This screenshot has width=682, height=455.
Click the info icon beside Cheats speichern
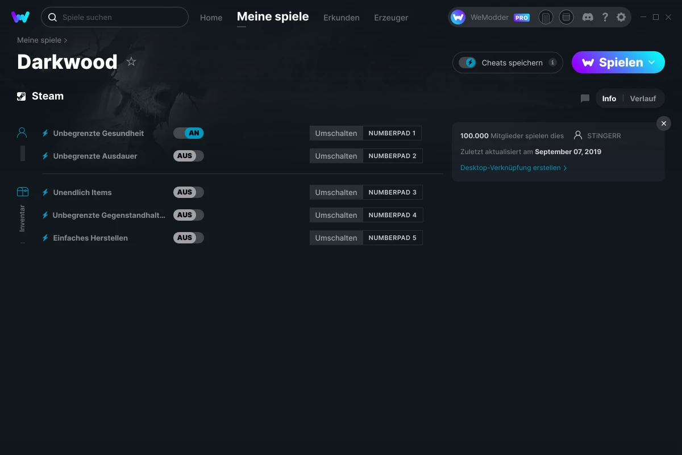click(552, 63)
